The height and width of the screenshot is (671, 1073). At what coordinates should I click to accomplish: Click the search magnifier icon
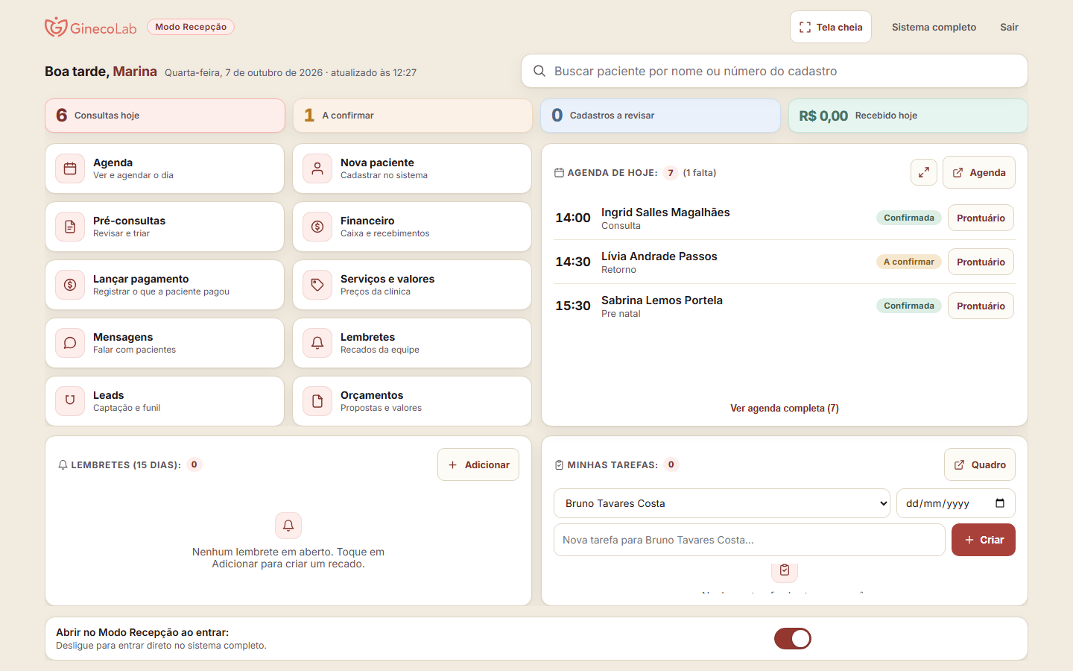click(x=539, y=71)
